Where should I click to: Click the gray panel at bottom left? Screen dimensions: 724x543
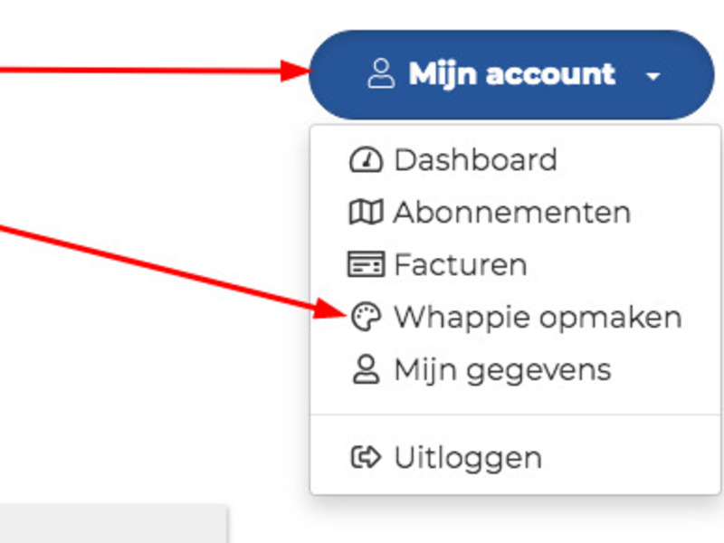click(113, 524)
